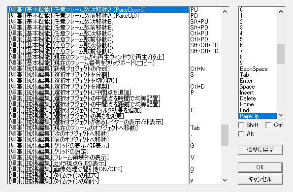Select 任意フレーム数前移動A (PageUp) row
Screen dimensions: 293x192
[98, 15]
